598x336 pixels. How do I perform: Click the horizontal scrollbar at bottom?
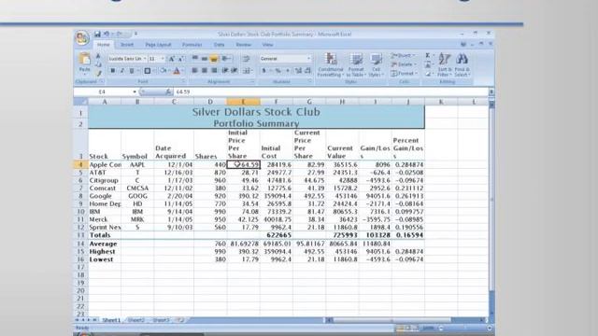[x=406, y=320]
